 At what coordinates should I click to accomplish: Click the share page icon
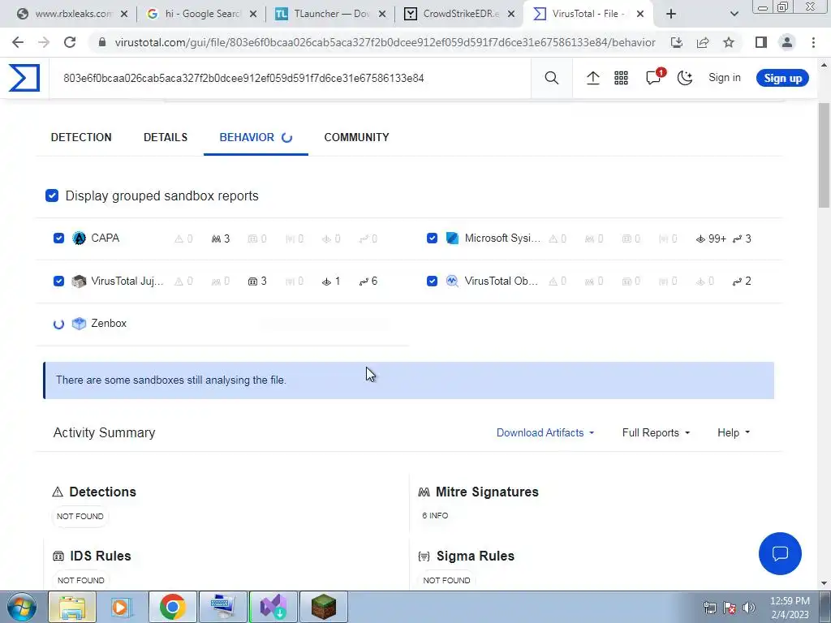703,42
